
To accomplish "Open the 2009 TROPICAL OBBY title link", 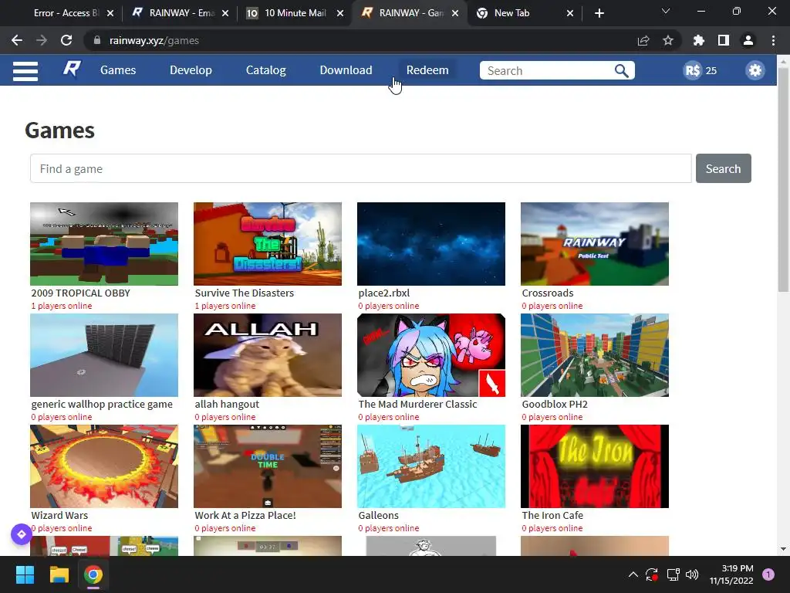I will (x=80, y=293).
